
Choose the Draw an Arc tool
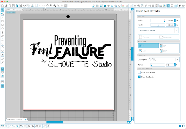click(x=3, y=47)
